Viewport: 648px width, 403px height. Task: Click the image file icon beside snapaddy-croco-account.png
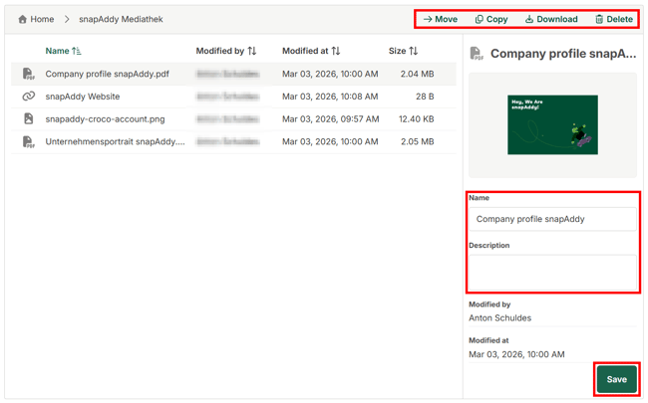click(x=29, y=119)
